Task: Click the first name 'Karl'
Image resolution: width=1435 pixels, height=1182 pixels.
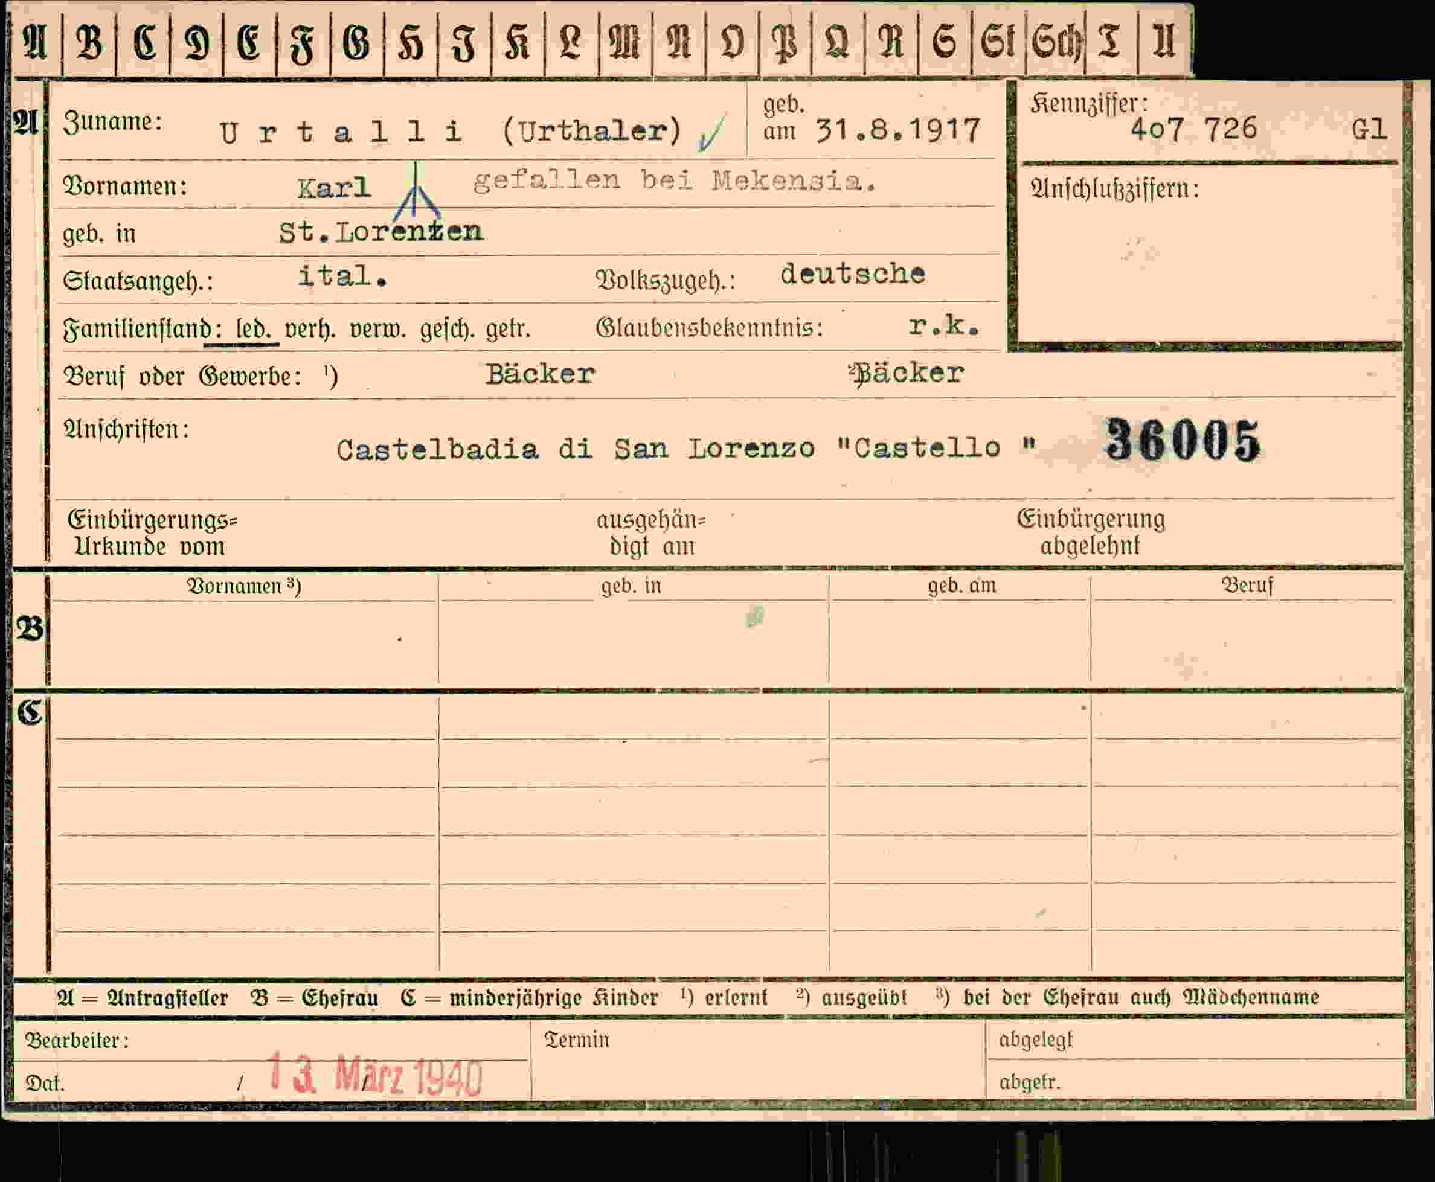Action: pyautogui.click(x=334, y=188)
